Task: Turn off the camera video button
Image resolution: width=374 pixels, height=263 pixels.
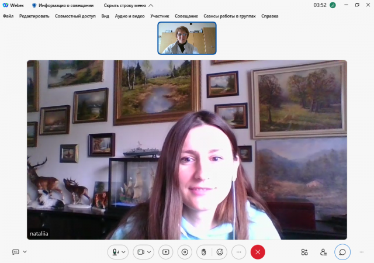Action: point(141,252)
